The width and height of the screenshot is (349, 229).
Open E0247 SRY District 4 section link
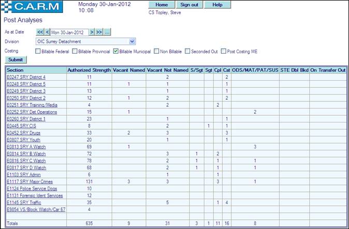(x=26, y=77)
